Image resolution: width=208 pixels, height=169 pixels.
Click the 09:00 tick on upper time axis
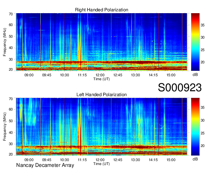29,75
